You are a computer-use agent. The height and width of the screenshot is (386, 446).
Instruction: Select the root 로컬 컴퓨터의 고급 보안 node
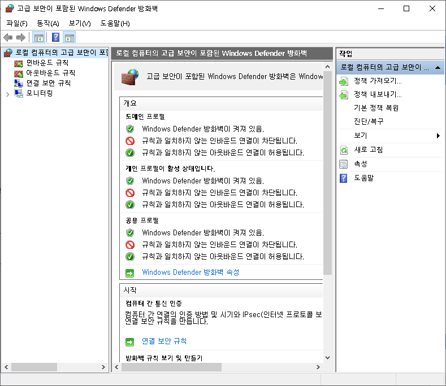coord(62,52)
